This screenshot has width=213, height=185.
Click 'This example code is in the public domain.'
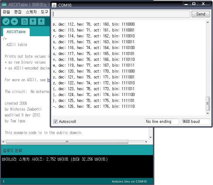click(44, 132)
